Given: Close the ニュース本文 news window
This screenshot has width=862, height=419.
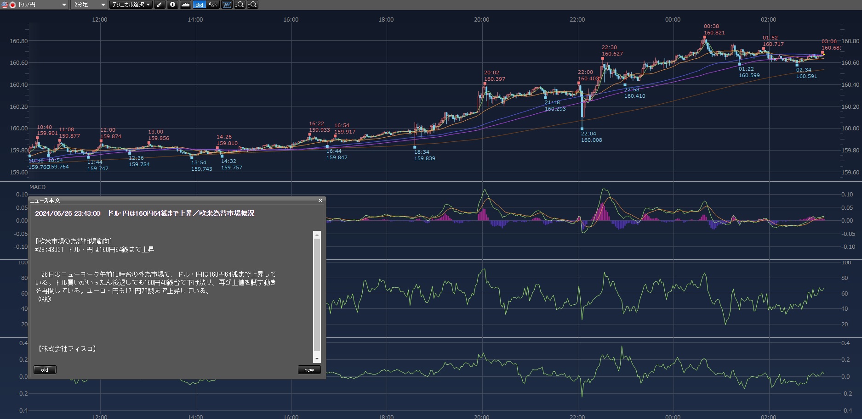Looking at the screenshot, I should 320,201.
